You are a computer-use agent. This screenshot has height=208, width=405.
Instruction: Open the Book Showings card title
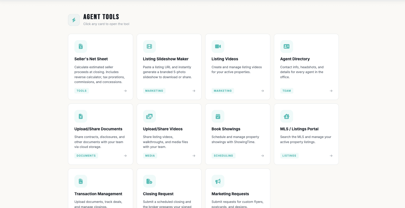point(226,129)
